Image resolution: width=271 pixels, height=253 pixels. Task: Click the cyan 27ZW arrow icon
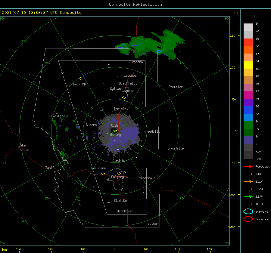coord(248,189)
